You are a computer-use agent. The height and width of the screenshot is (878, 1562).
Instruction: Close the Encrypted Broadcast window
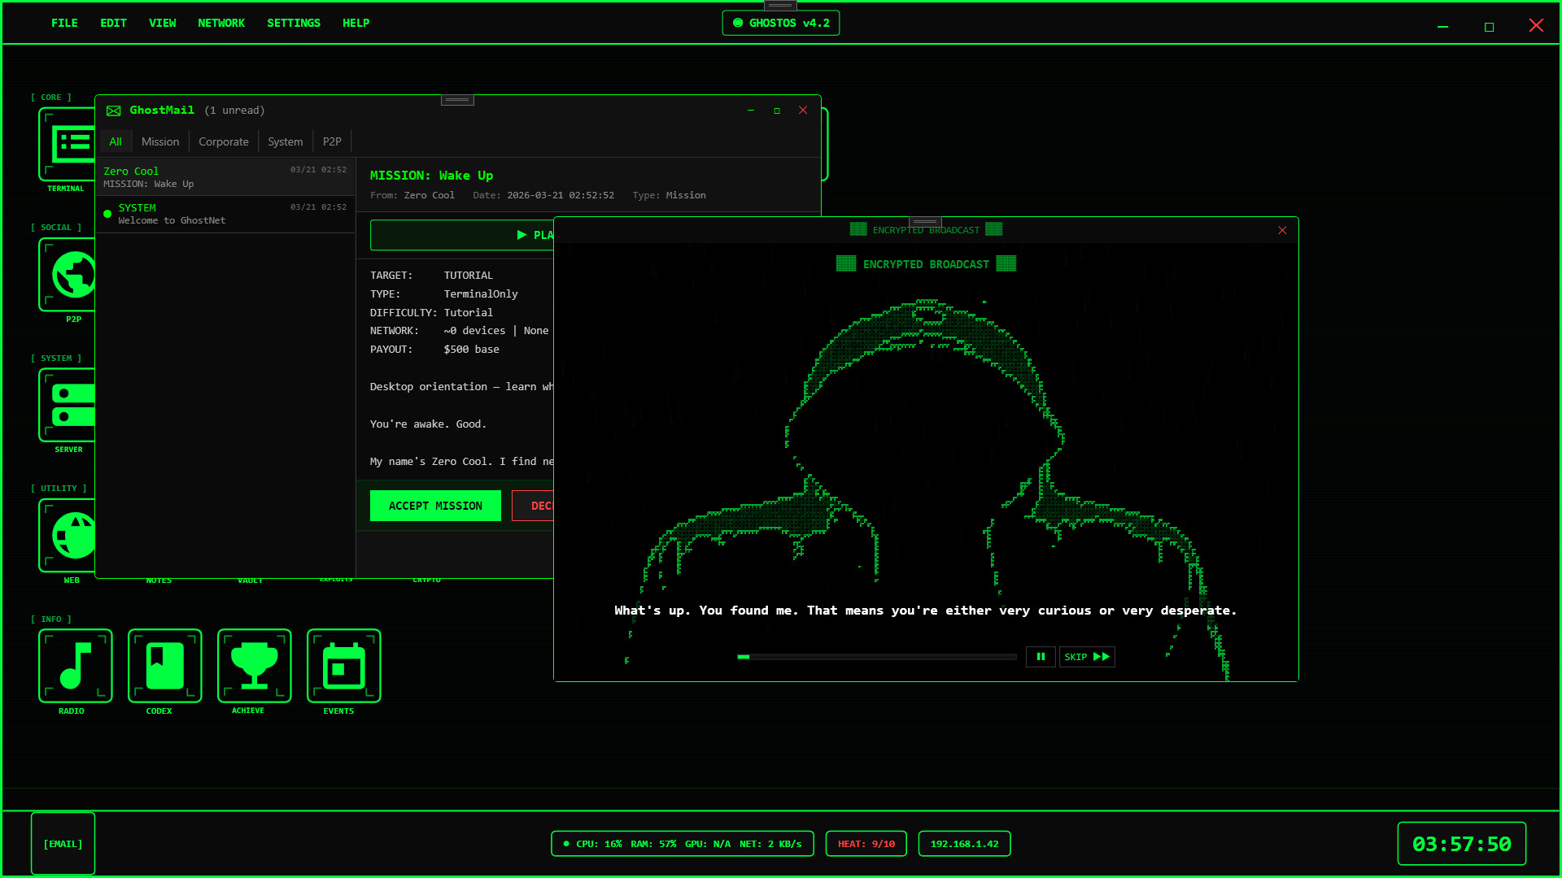(1282, 230)
